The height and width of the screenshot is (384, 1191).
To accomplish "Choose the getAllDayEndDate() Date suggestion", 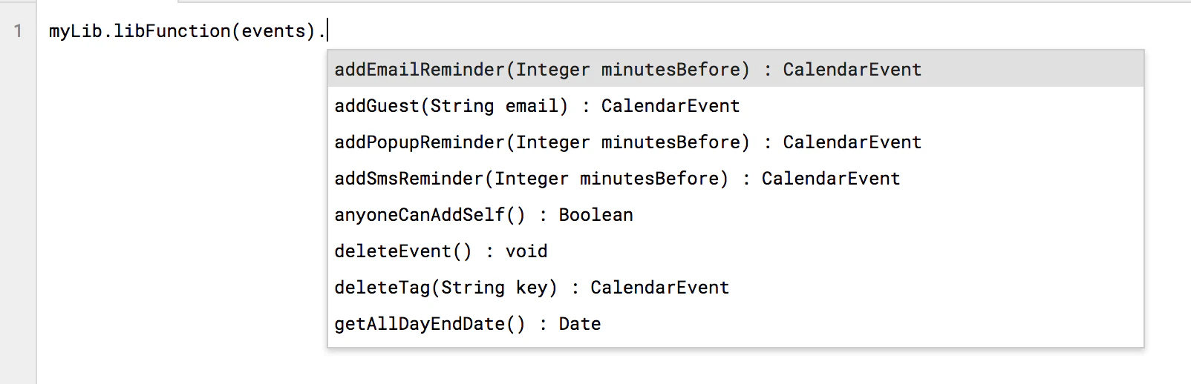I will tap(735, 323).
